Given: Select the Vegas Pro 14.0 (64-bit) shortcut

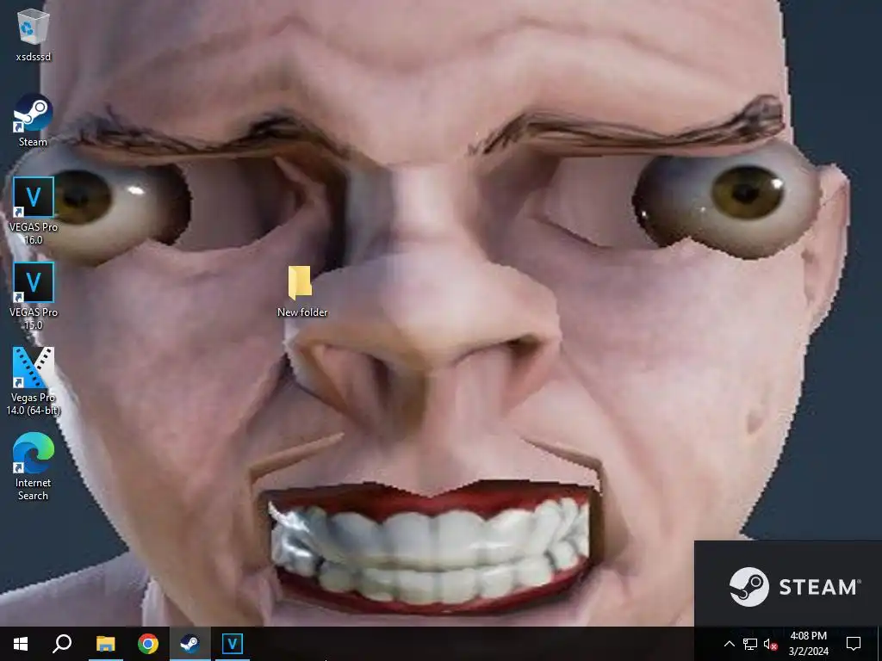Looking at the screenshot, I should [34, 381].
